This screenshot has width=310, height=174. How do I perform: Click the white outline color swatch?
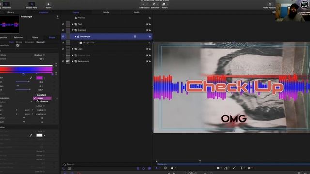(x=39, y=135)
